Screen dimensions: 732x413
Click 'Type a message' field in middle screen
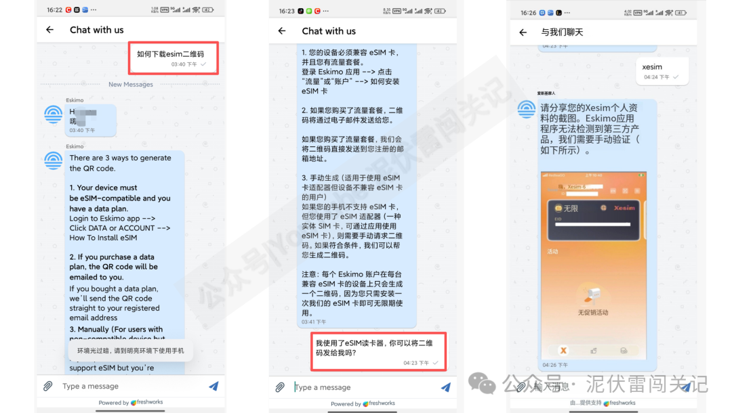(x=365, y=387)
